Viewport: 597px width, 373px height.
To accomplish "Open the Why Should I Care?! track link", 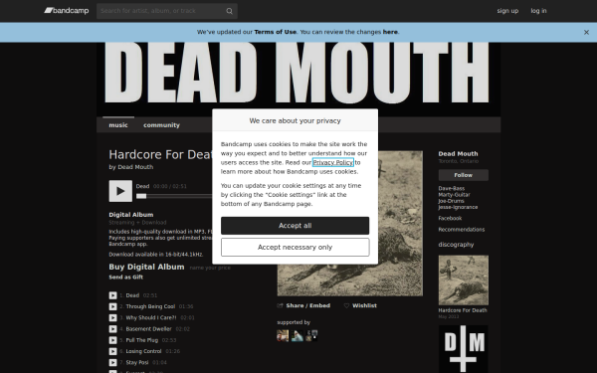I will coord(151,318).
